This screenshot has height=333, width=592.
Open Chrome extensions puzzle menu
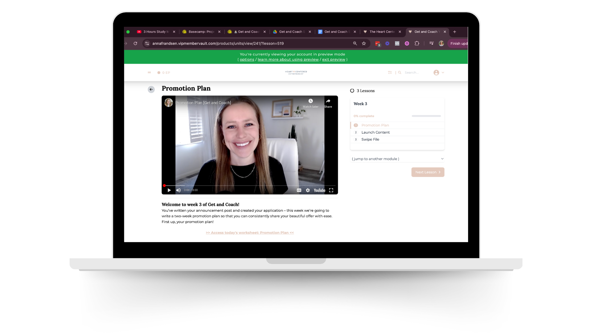click(x=417, y=43)
